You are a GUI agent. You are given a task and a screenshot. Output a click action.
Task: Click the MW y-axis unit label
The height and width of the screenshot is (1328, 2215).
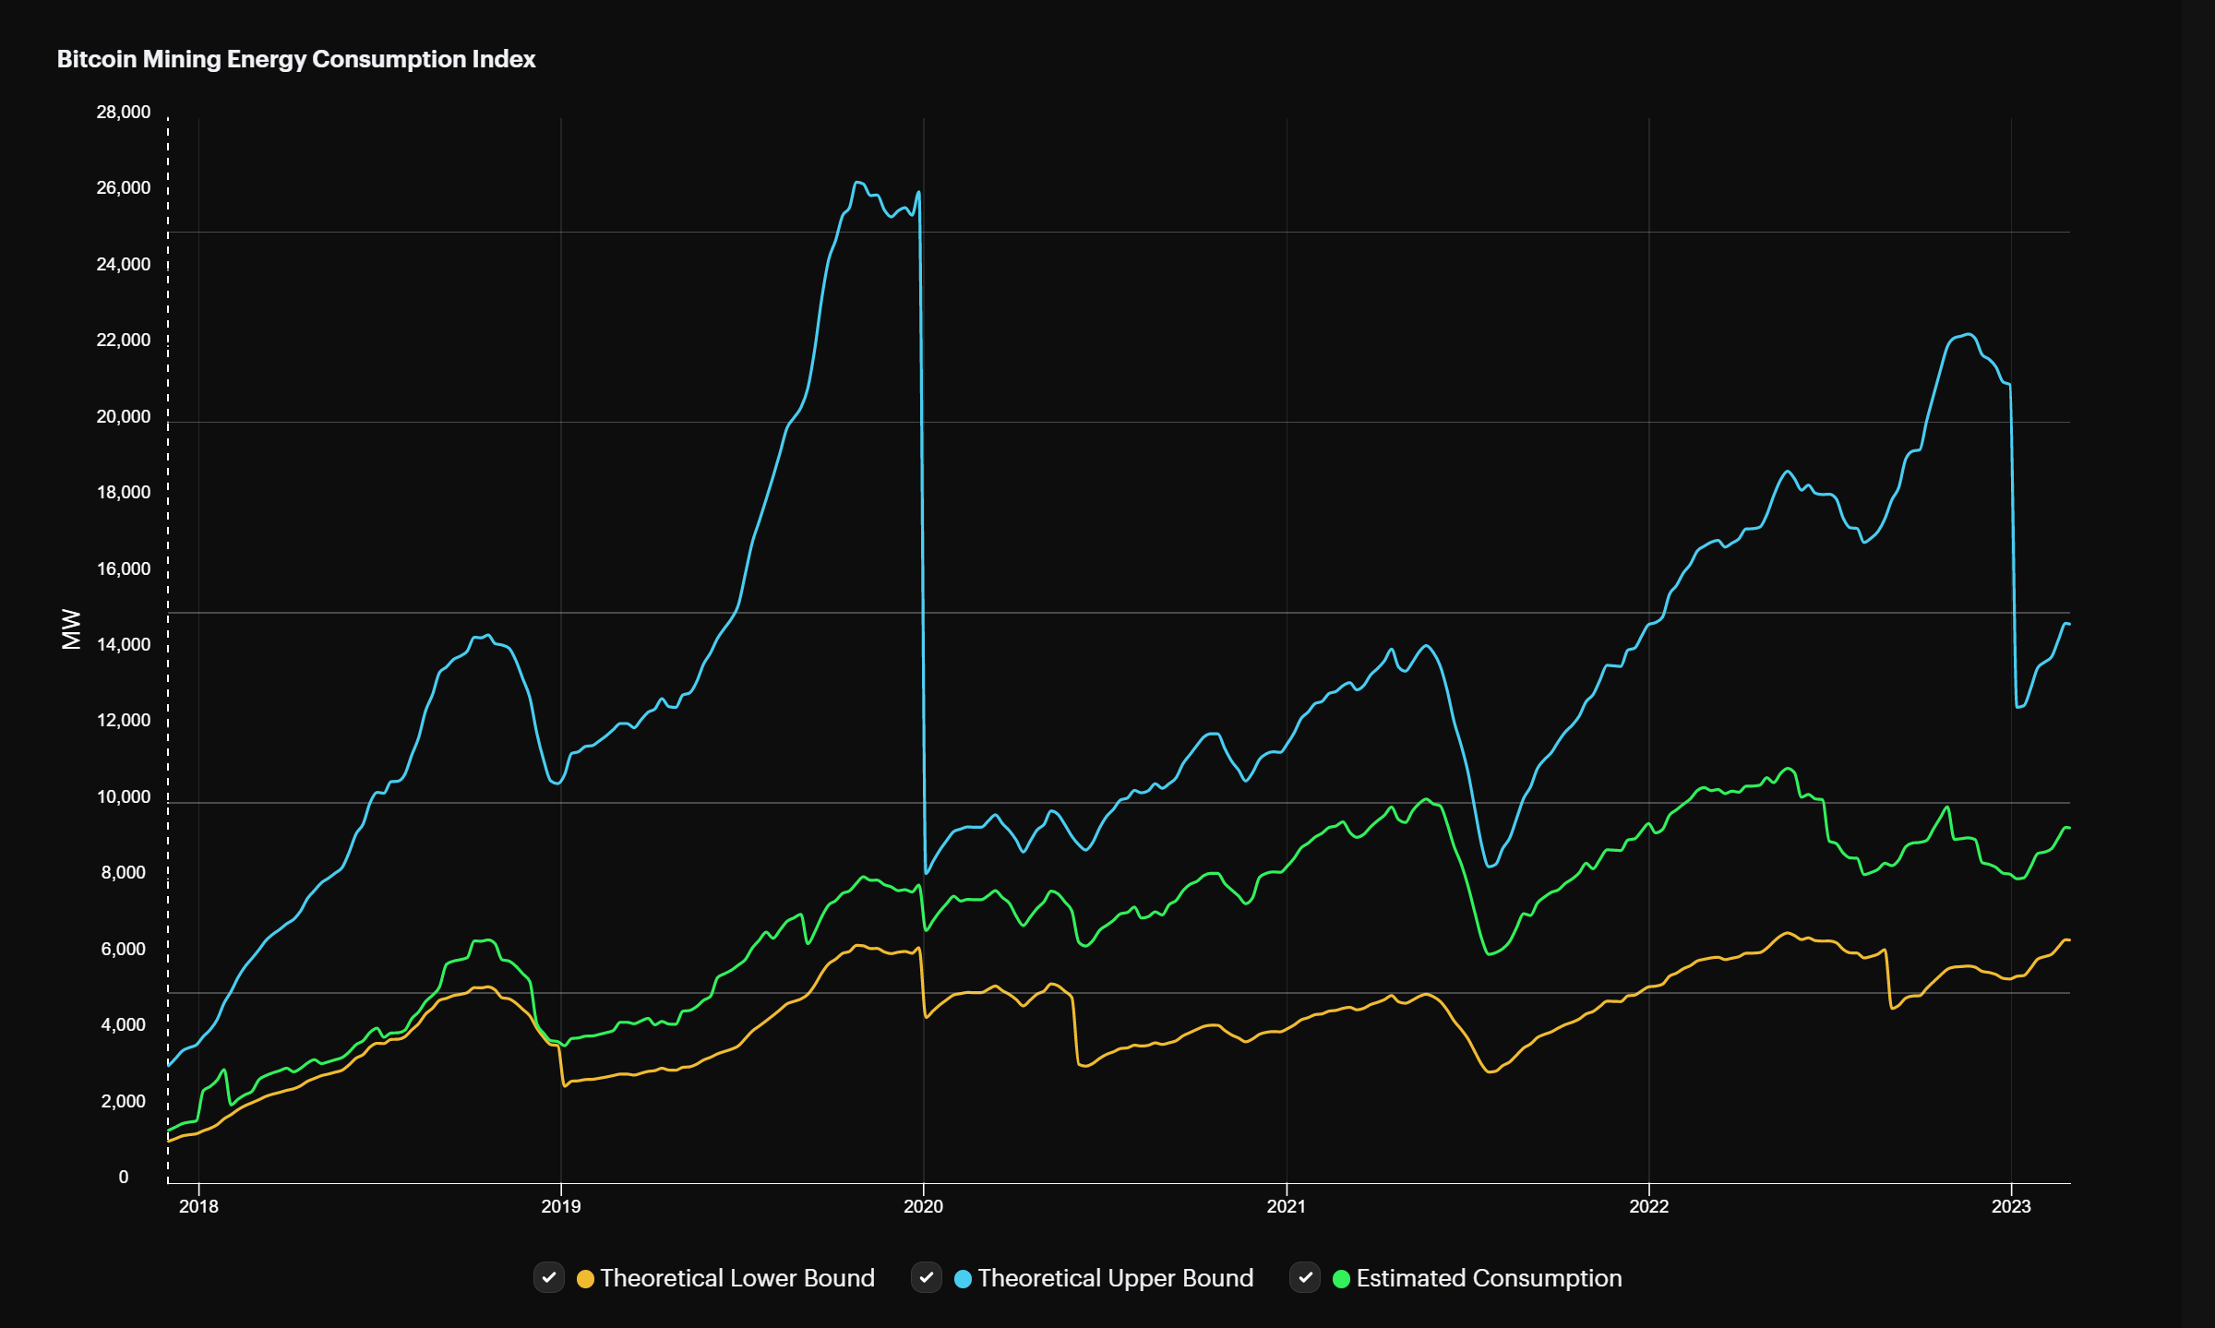pos(71,629)
